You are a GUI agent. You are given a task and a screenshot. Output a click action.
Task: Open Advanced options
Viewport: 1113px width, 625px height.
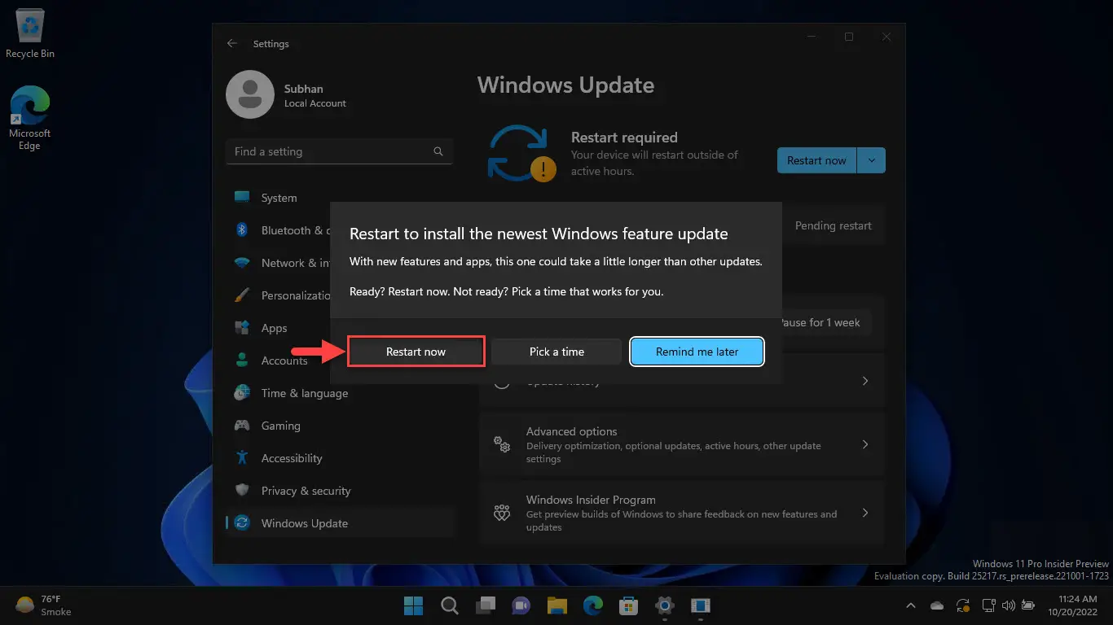point(682,445)
